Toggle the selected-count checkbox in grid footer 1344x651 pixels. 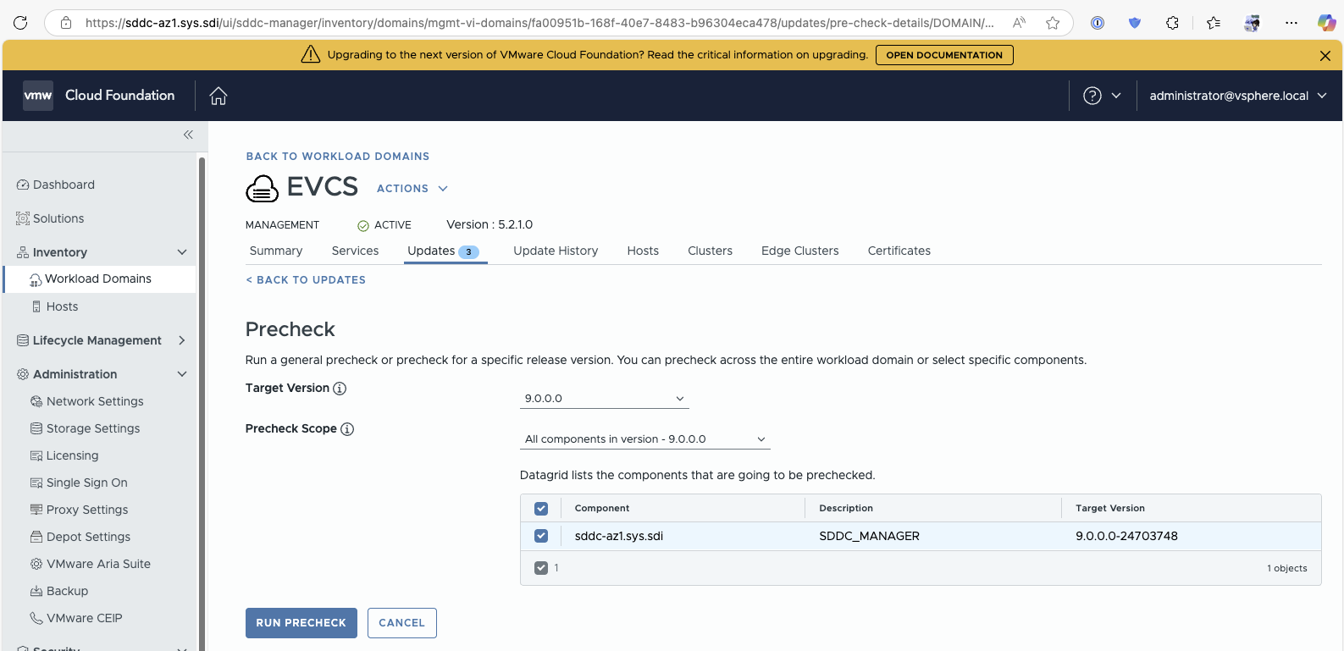coord(541,568)
